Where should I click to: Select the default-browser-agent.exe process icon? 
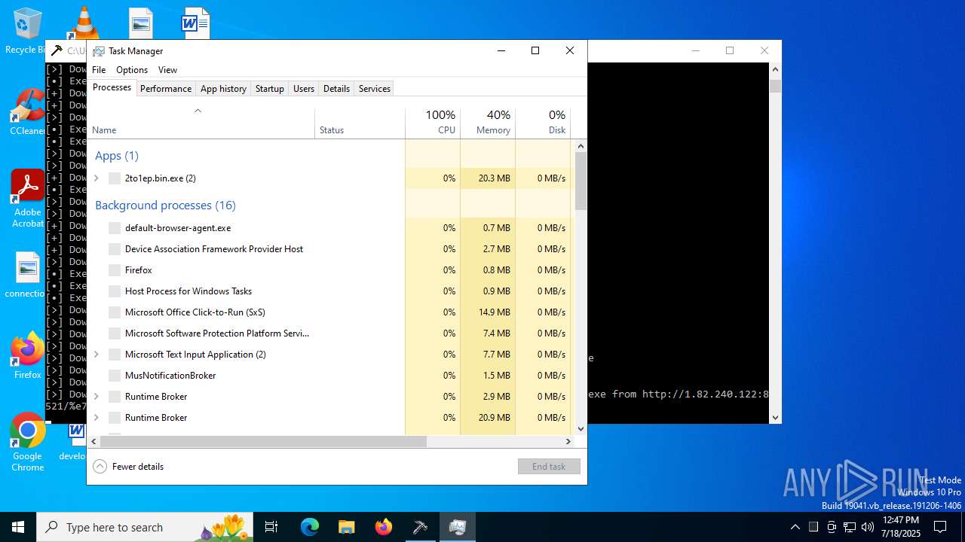[x=115, y=228]
